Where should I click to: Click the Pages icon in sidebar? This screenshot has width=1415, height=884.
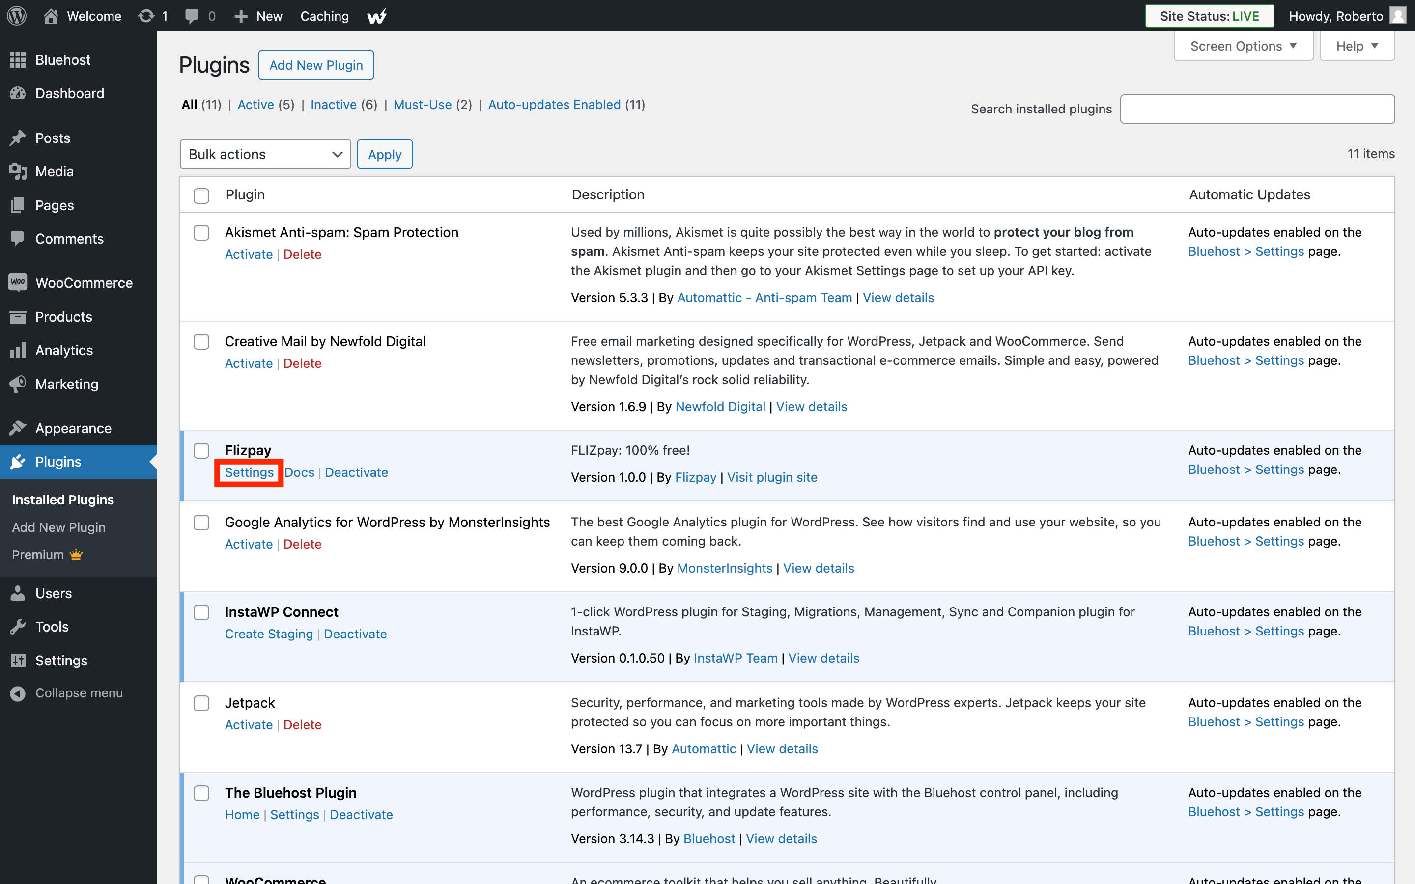point(18,205)
